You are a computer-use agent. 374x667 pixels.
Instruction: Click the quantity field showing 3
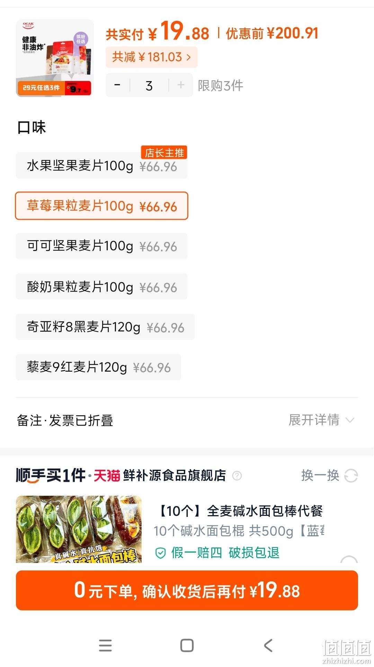click(149, 85)
